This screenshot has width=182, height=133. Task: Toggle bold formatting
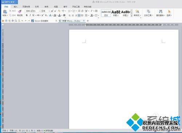[x=27, y=15]
